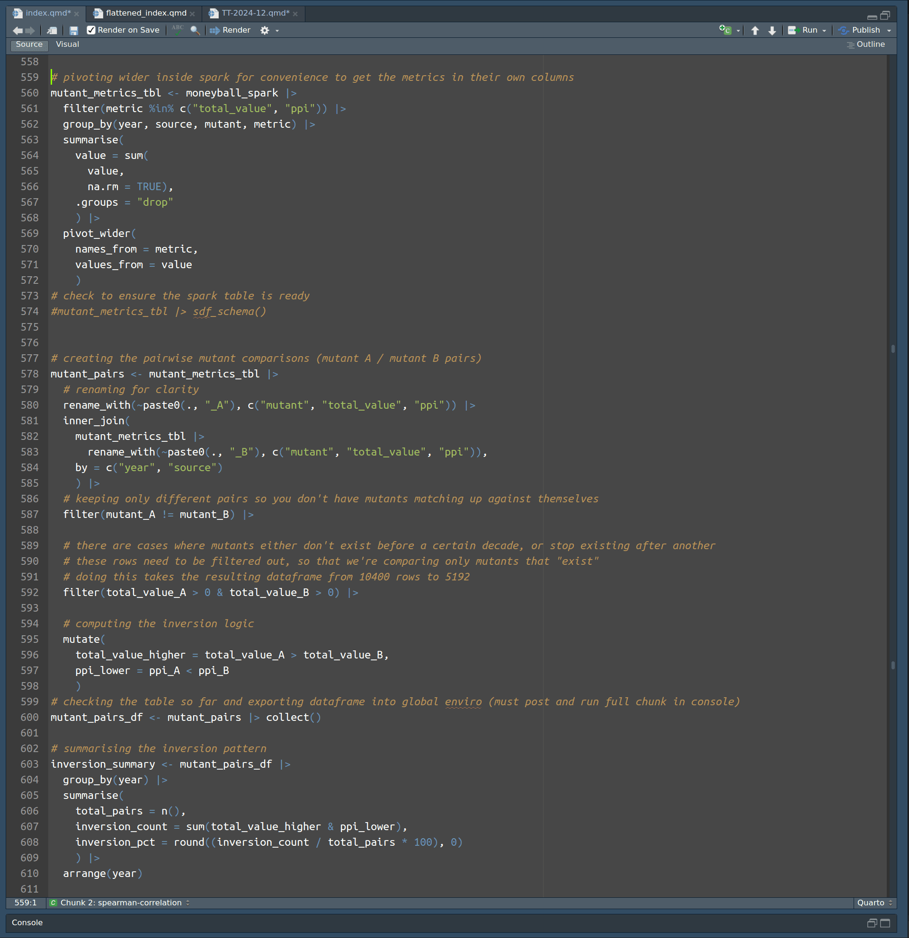Go to previous chunk with up arrow

(x=755, y=31)
